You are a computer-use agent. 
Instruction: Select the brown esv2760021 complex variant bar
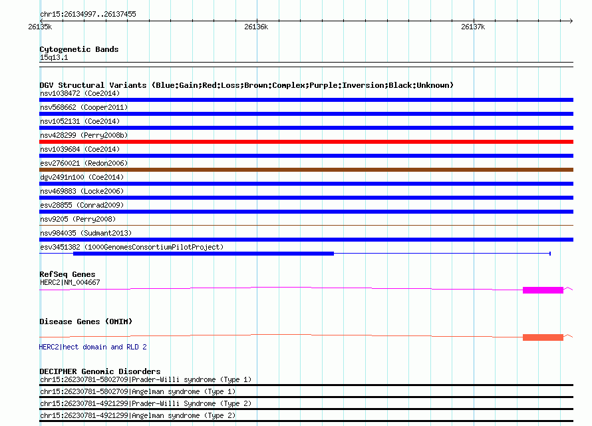click(306, 170)
